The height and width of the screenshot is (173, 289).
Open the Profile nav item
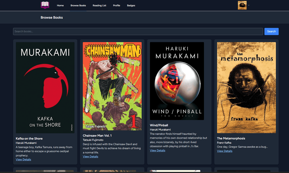[117, 6]
